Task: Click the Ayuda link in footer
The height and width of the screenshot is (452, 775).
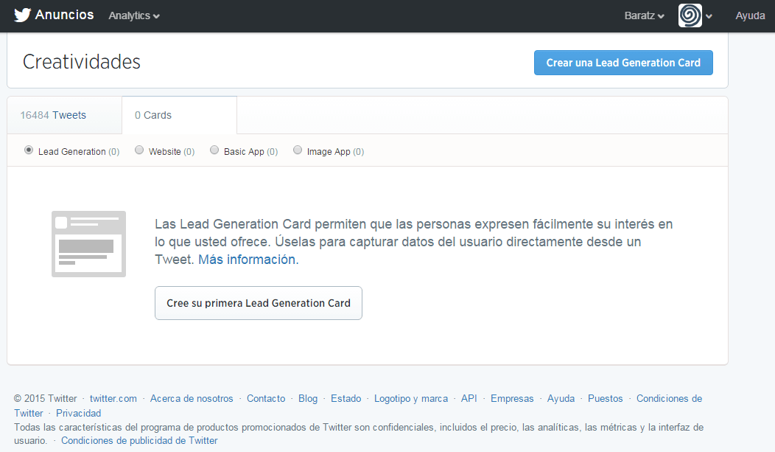Action: click(561, 399)
